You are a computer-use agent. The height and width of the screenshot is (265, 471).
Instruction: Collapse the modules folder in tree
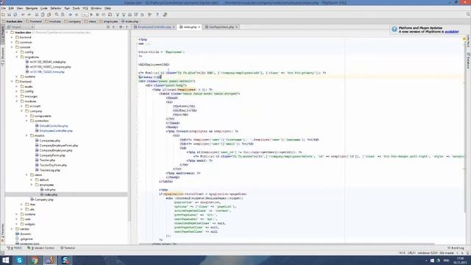click(17, 102)
